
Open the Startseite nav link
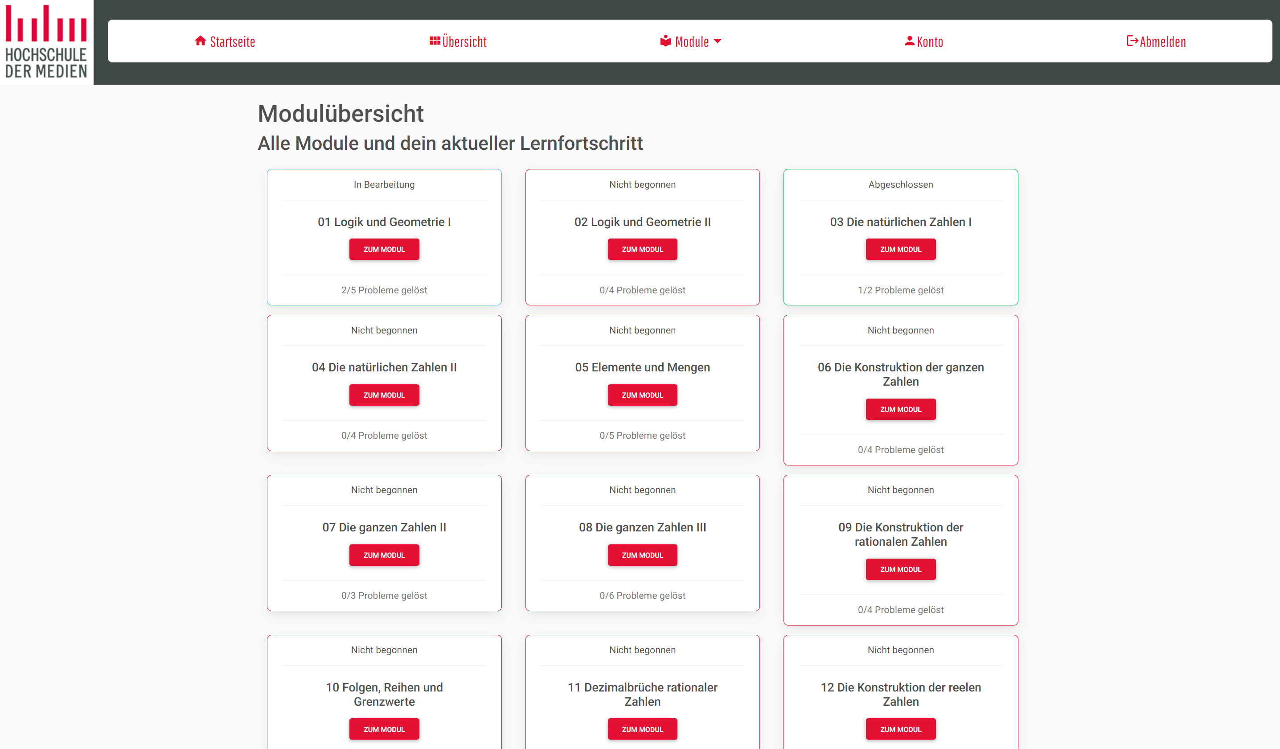[225, 41]
